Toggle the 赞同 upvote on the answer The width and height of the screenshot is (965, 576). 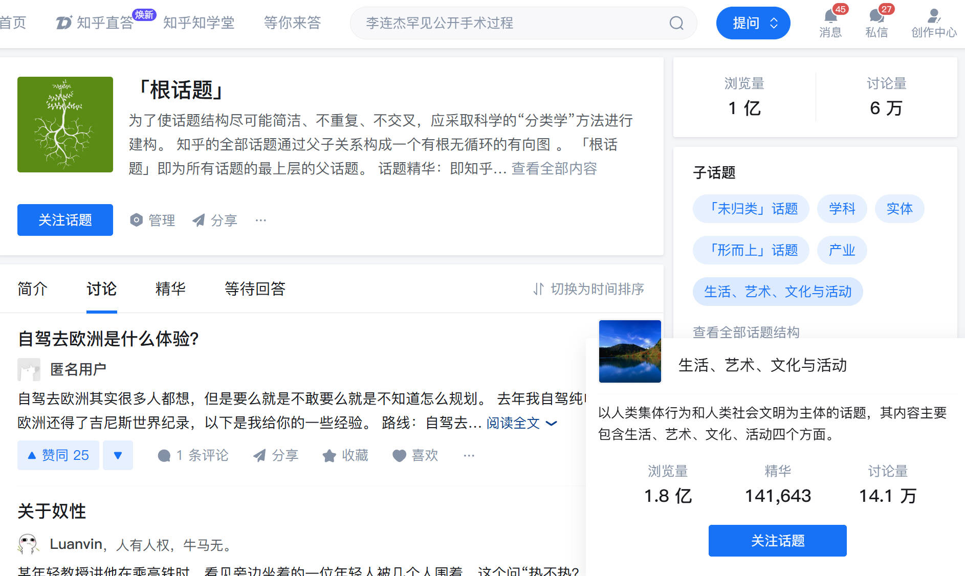point(58,455)
